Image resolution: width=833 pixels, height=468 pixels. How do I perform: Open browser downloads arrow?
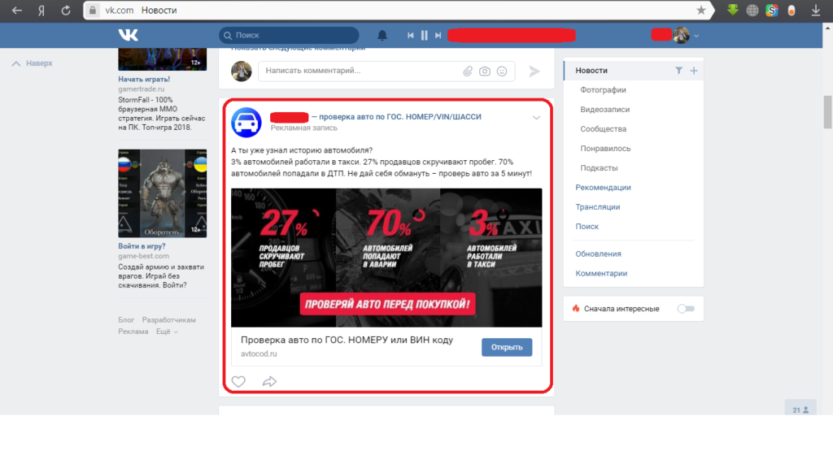[x=815, y=10]
